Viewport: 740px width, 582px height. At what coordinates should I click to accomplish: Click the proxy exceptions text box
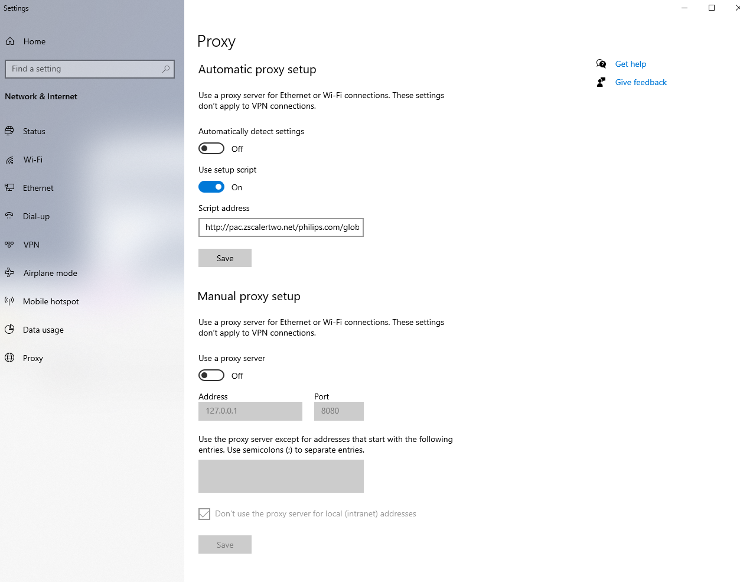pos(281,476)
